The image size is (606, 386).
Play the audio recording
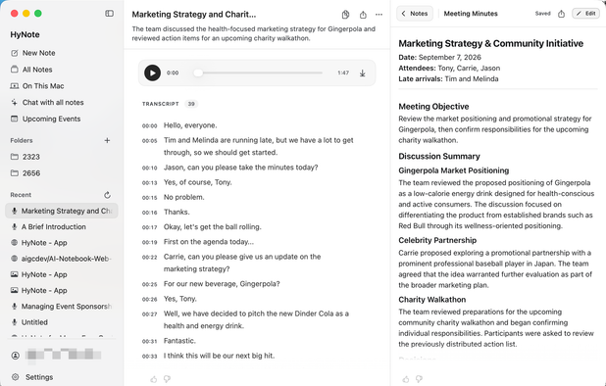click(152, 72)
